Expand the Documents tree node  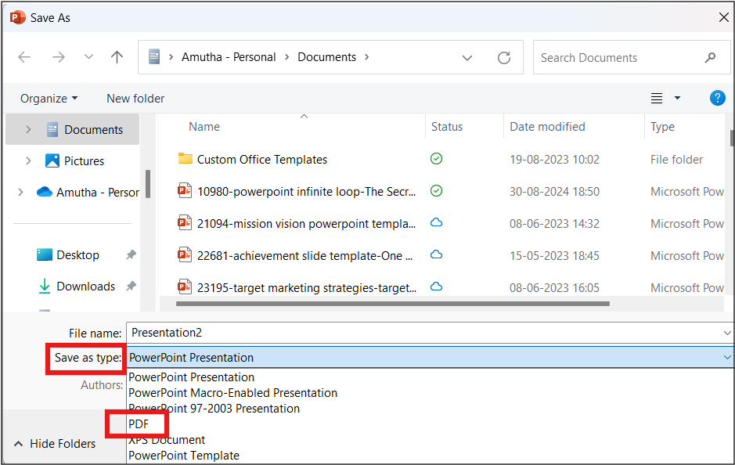pyautogui.click(x=28, y=129)
